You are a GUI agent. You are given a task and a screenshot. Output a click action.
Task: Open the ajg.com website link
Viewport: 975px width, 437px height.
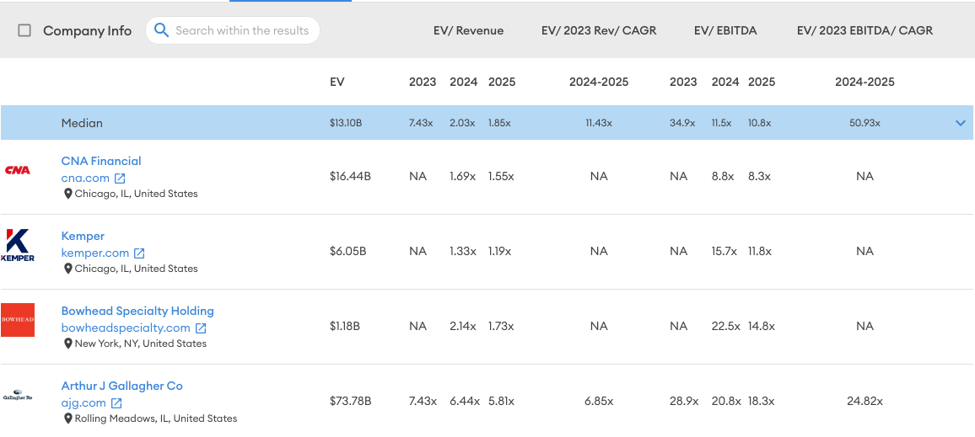click(x=83, y=402)
